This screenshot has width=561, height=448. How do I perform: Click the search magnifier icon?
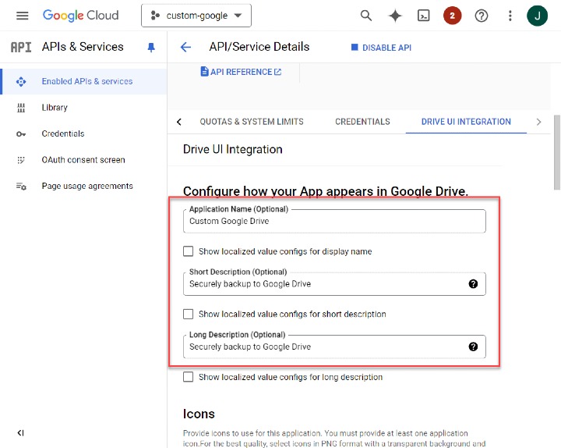click(365, 16)
